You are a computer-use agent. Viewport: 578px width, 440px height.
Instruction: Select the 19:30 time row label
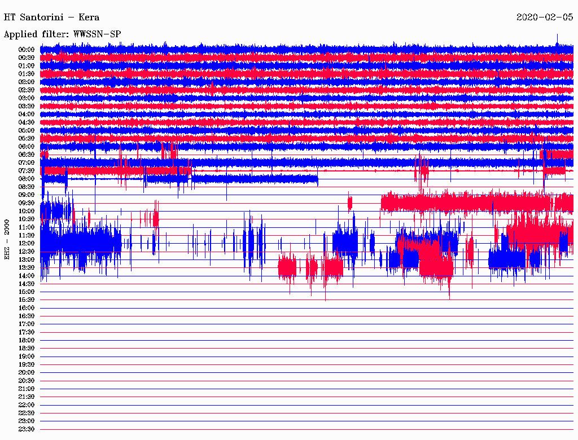click(27, 365)
